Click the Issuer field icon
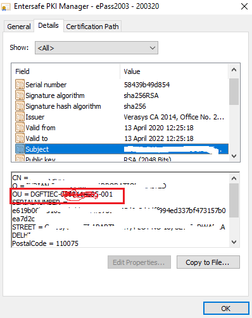 [20, 117]
